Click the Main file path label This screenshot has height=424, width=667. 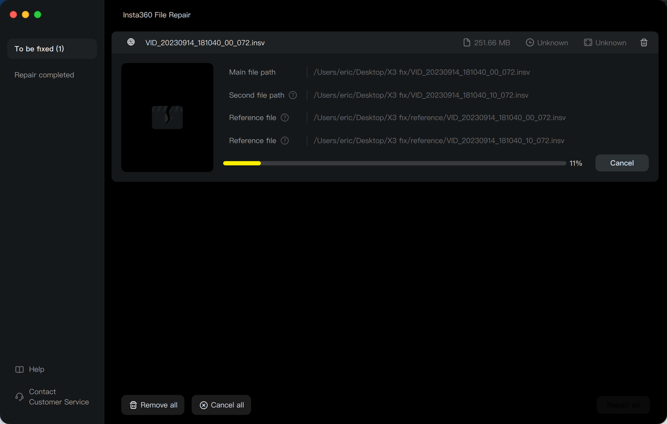pos(252,72)
